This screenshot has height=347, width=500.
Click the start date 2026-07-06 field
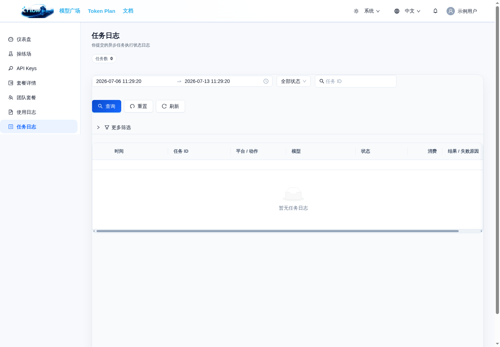135,81
